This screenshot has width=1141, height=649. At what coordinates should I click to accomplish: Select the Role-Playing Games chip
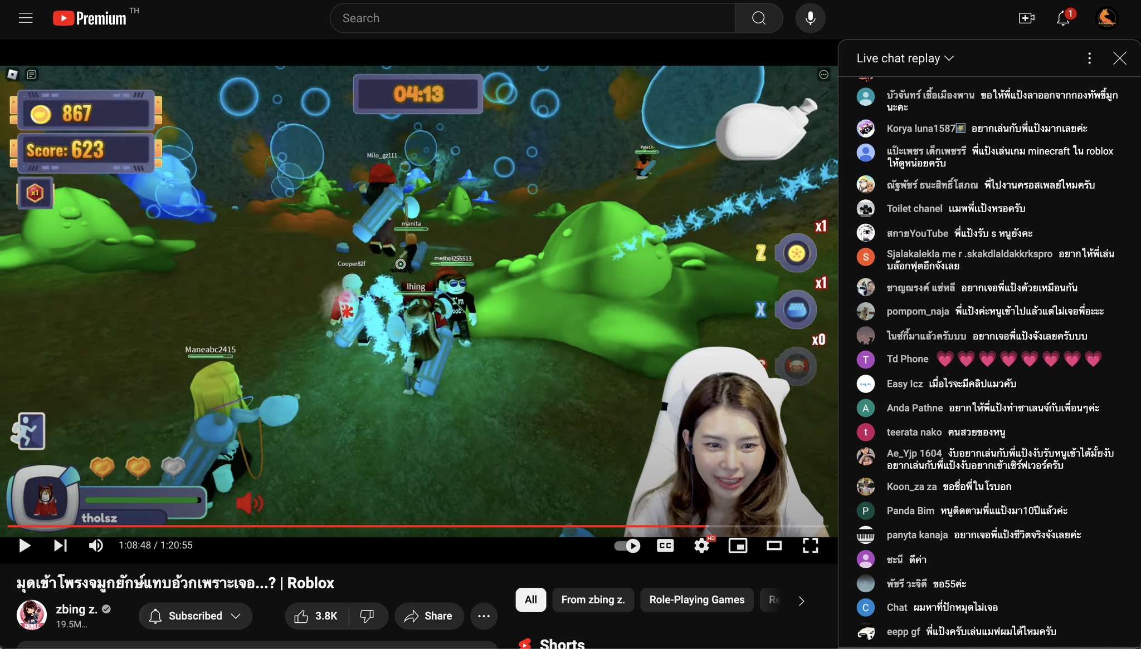click(696, 599)
